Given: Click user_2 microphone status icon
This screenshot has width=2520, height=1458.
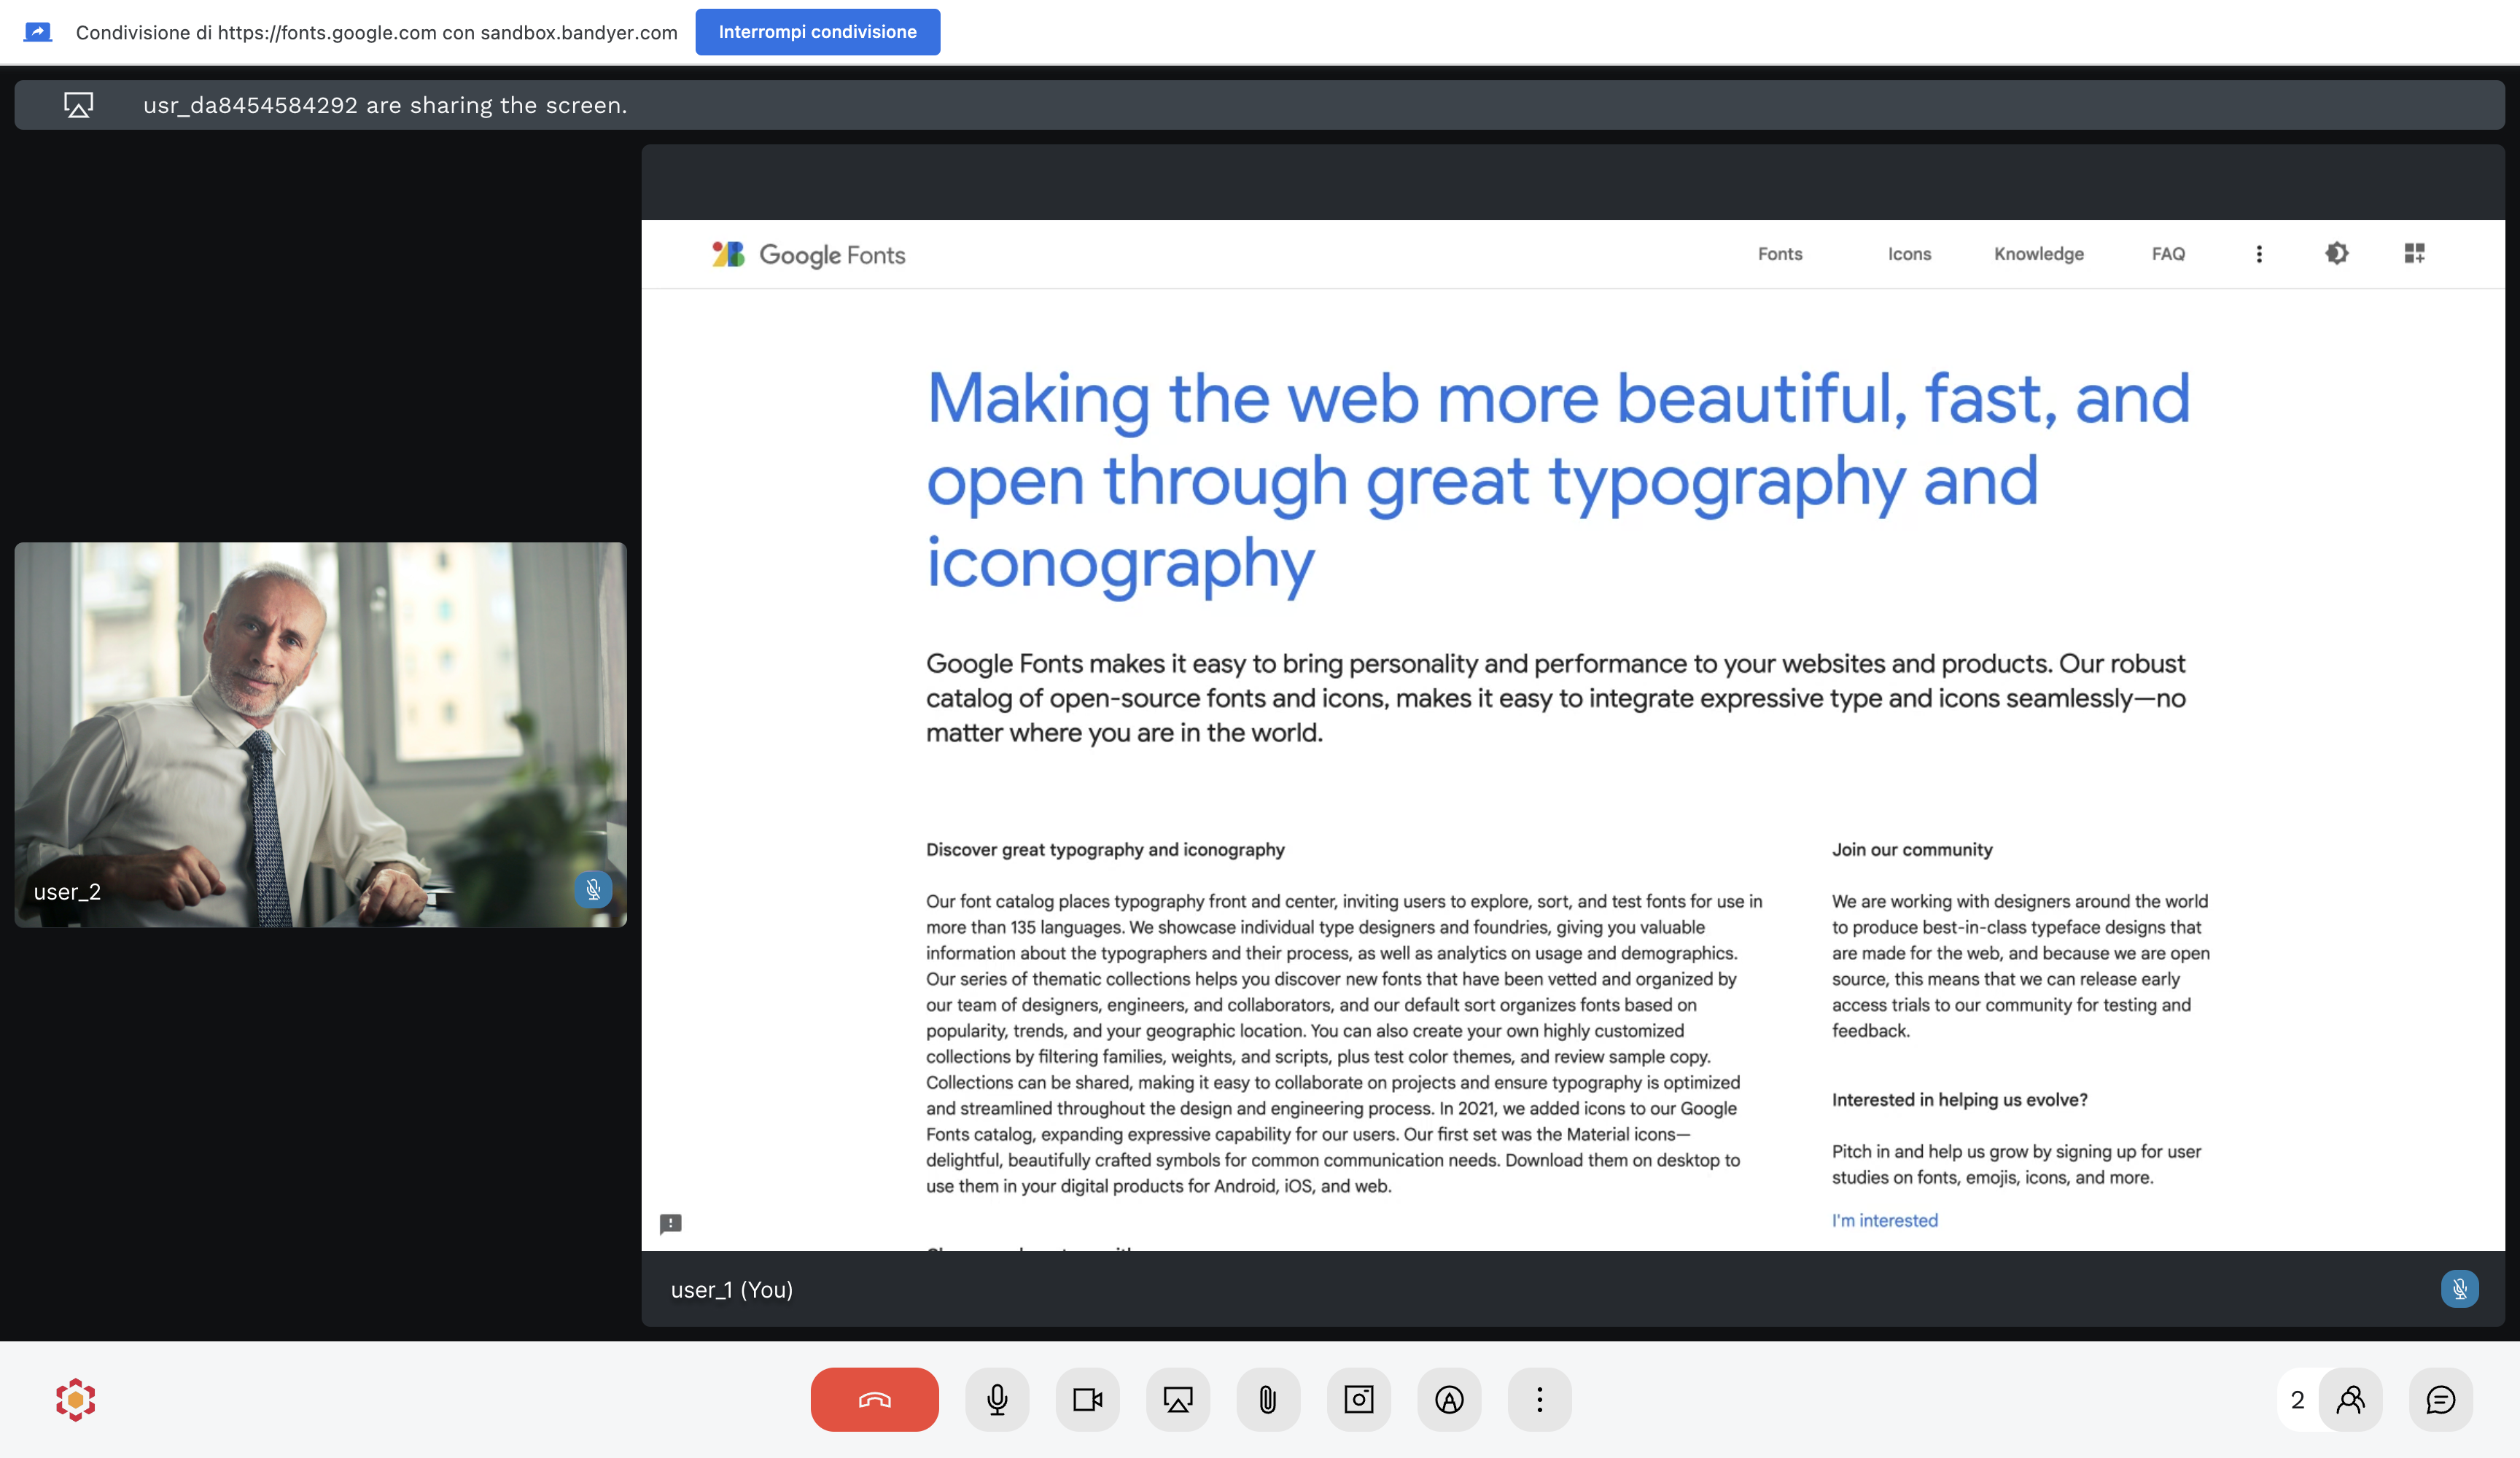Looking at the screenshot, I should (593, 889).
